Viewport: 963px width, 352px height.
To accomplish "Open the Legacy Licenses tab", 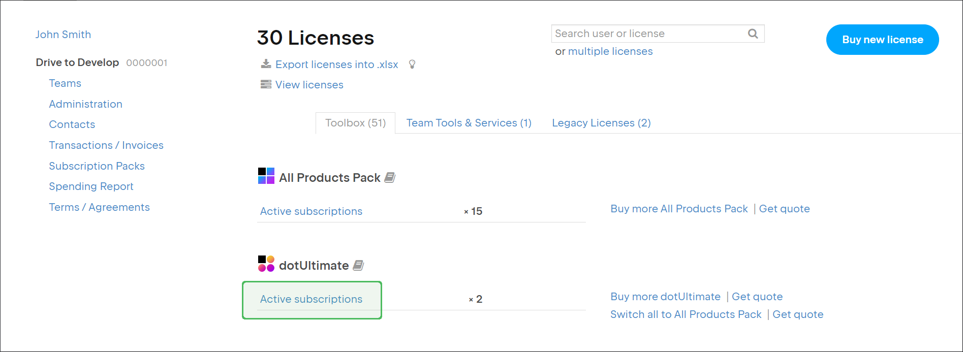I will click(x=601, y=123).
